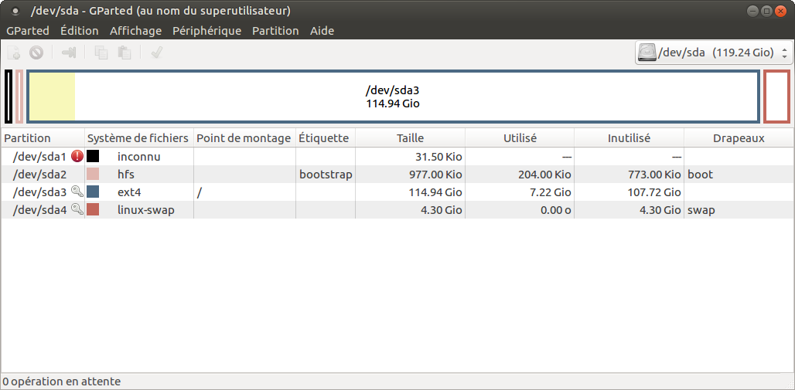Click the red linux-swap color swatch
The width and height of the screenshot is (795, 390).
(93, 209)
